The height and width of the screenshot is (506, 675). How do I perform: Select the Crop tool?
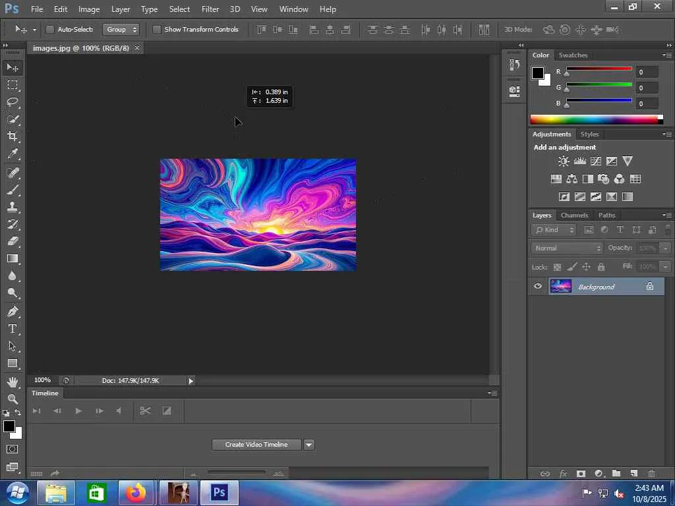click(13, 136)
